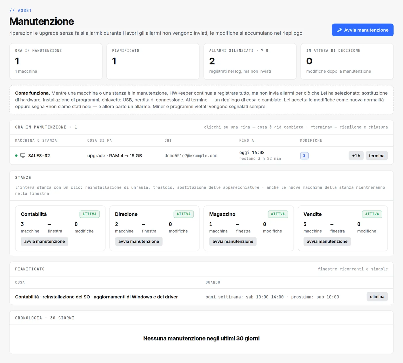Click the ATTIVA badge on Magazzino card
Image resolution: width=403 pixels, height=363 pixels.
coord(278,214)
